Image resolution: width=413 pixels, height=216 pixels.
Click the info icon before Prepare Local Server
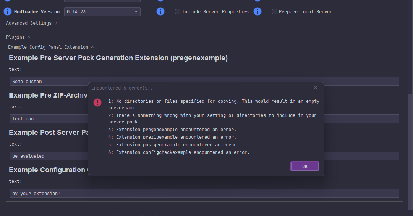(258, 12)
